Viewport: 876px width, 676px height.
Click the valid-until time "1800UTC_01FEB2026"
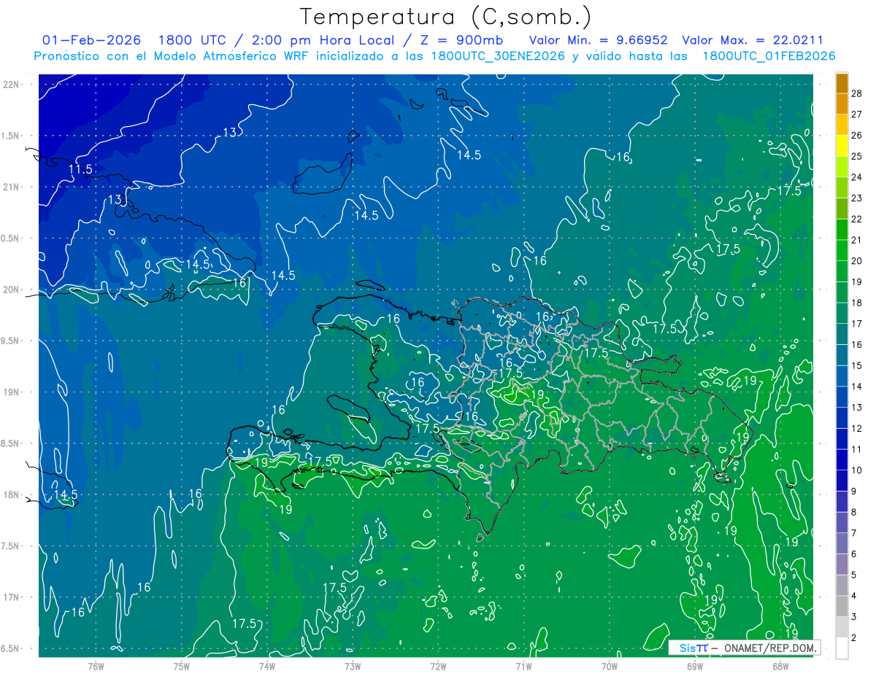769,56
